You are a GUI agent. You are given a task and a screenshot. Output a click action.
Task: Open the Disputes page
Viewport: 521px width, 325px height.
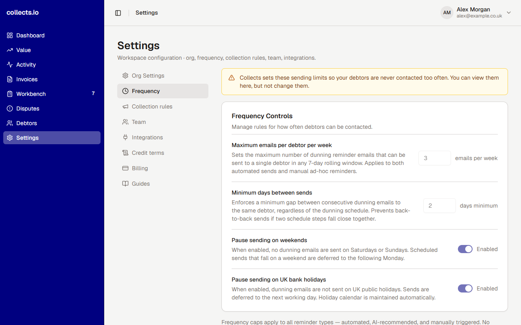coord(52,108)
